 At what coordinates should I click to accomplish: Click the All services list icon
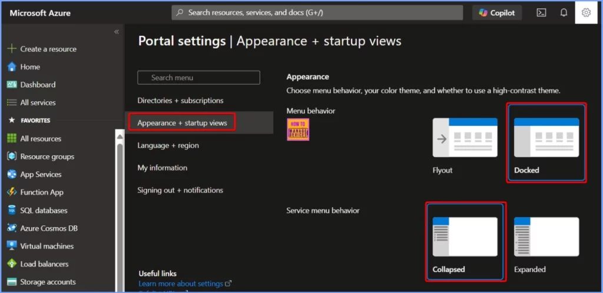[12, 102]
